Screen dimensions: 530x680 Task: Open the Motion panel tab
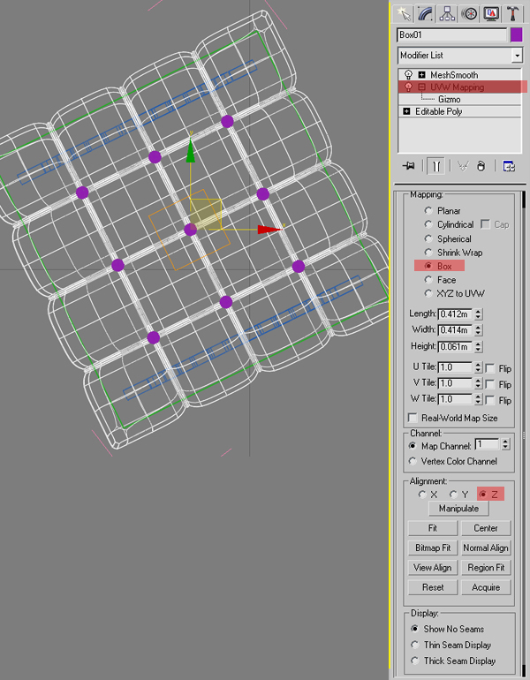pos(469,13)
